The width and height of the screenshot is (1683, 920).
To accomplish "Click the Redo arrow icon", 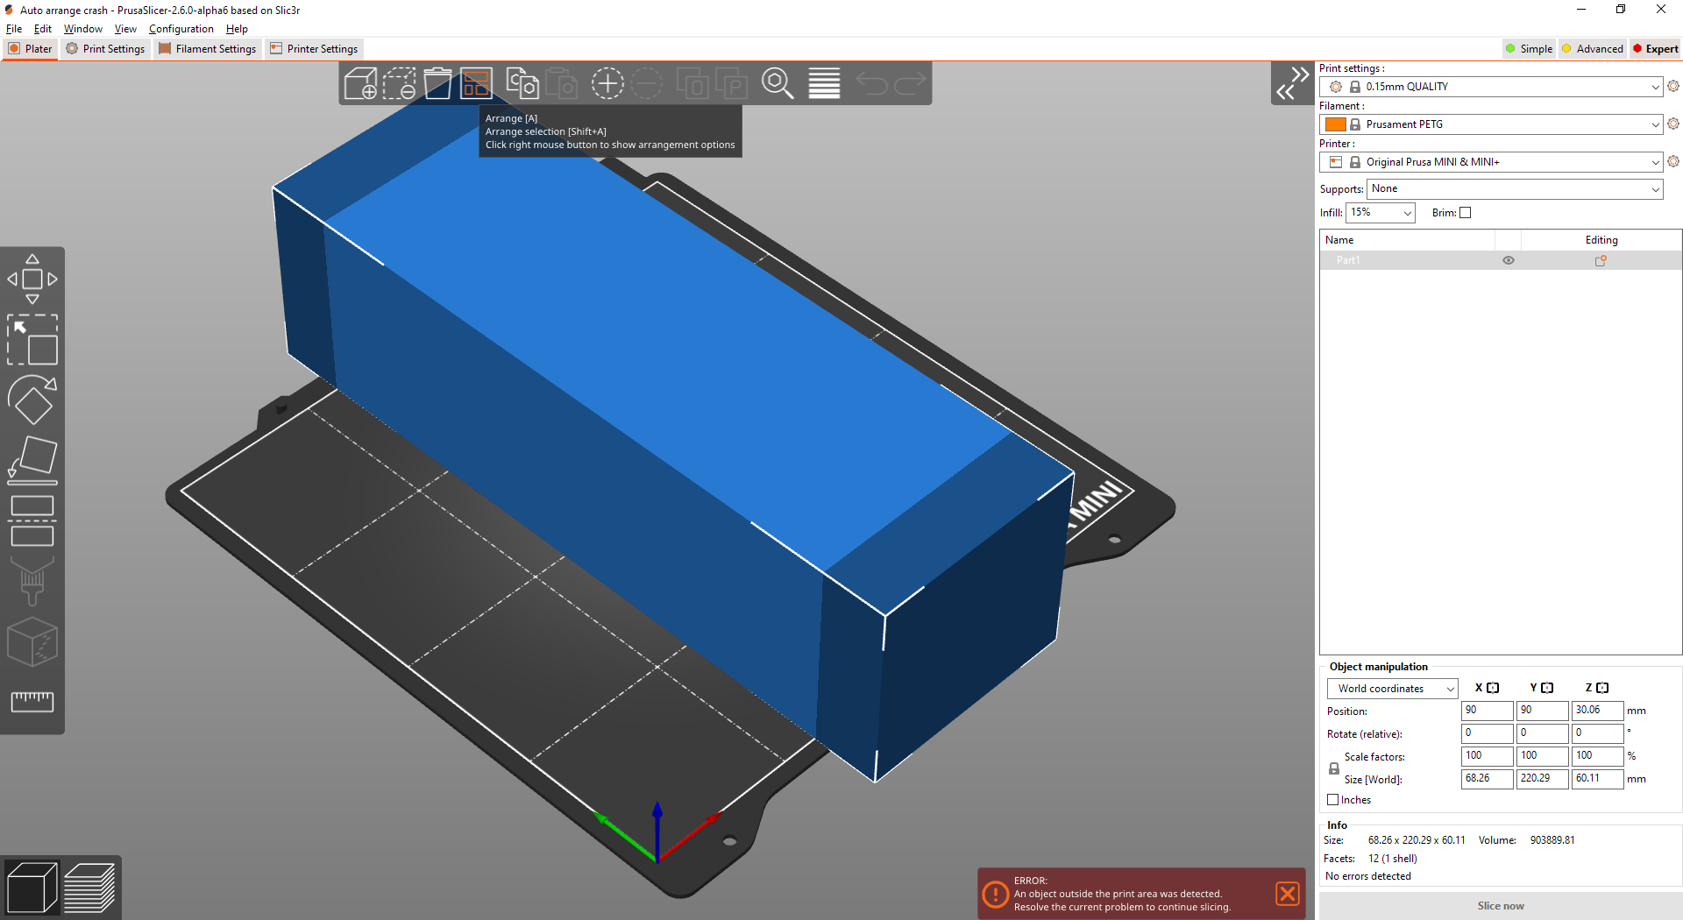I will tap(910, 83).
